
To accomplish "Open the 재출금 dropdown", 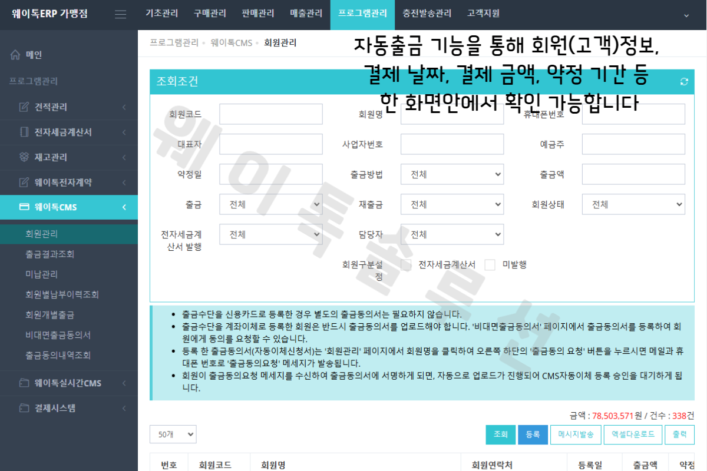I will click(x=452, y=204).
